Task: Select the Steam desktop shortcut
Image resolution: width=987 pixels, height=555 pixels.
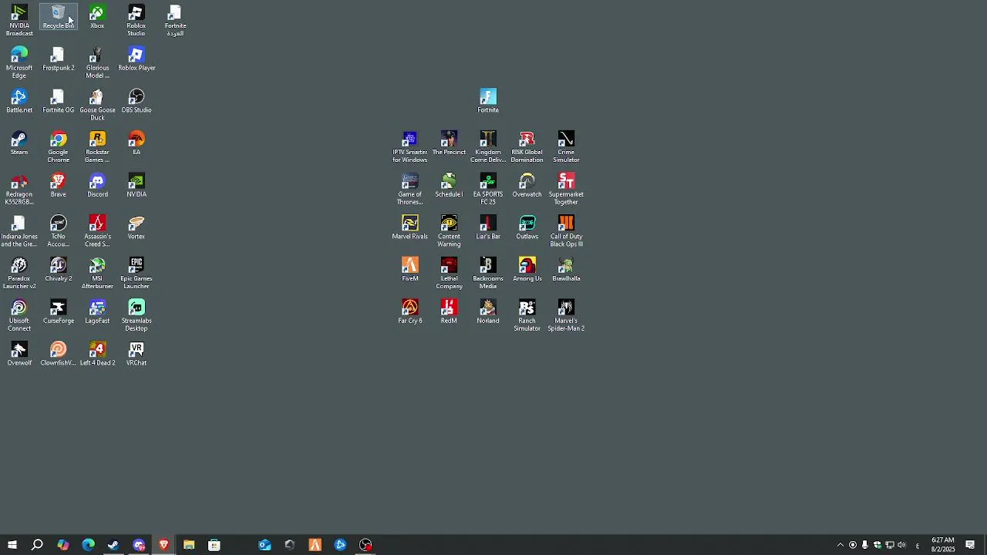Action: (19, 143)
